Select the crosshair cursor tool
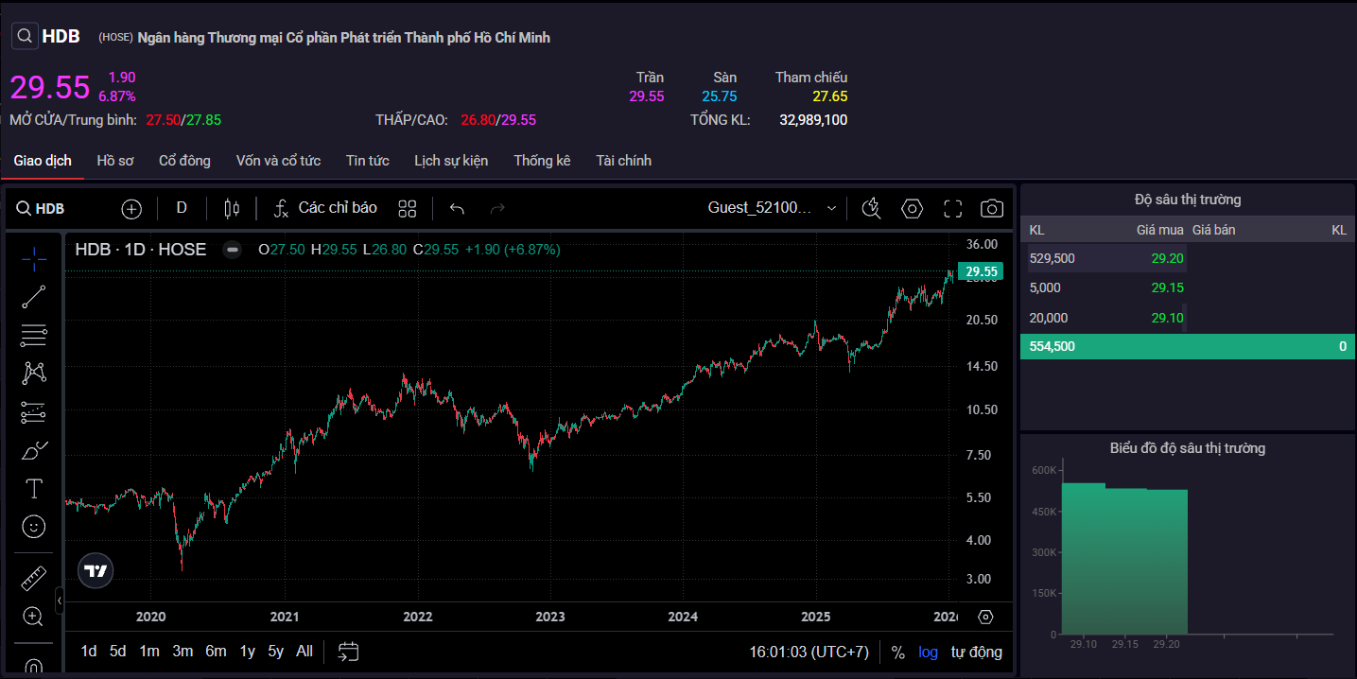Image resolution: width=1357 pixels, height=679 pixels. point(34,258)
